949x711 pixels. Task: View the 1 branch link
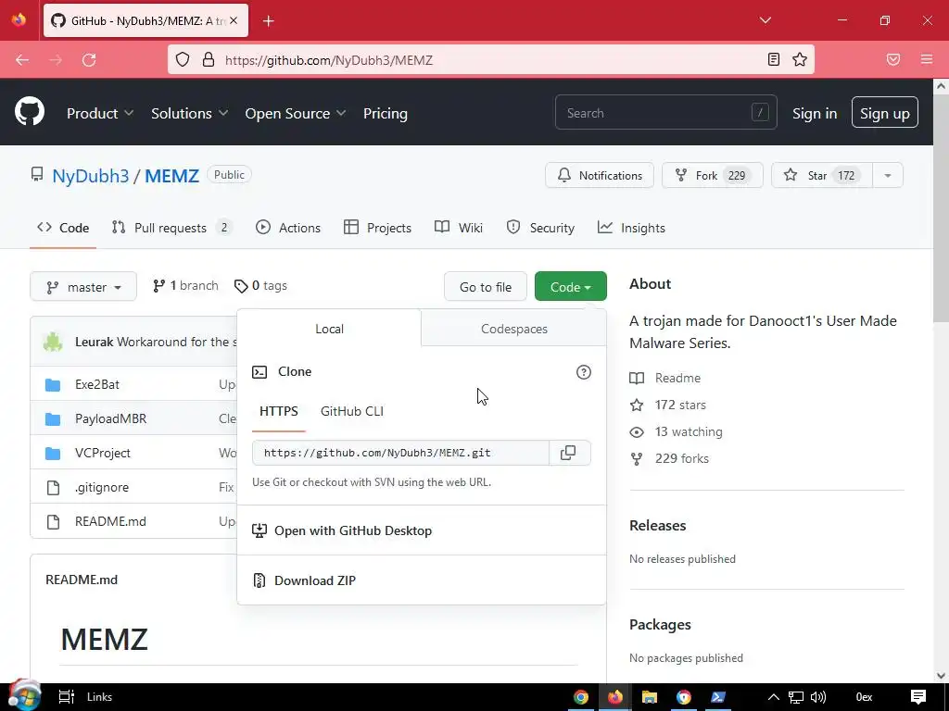tap(185, 286)
